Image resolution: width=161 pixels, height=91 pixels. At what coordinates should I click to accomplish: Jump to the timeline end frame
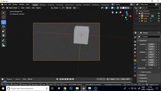(x=73, y=79)
